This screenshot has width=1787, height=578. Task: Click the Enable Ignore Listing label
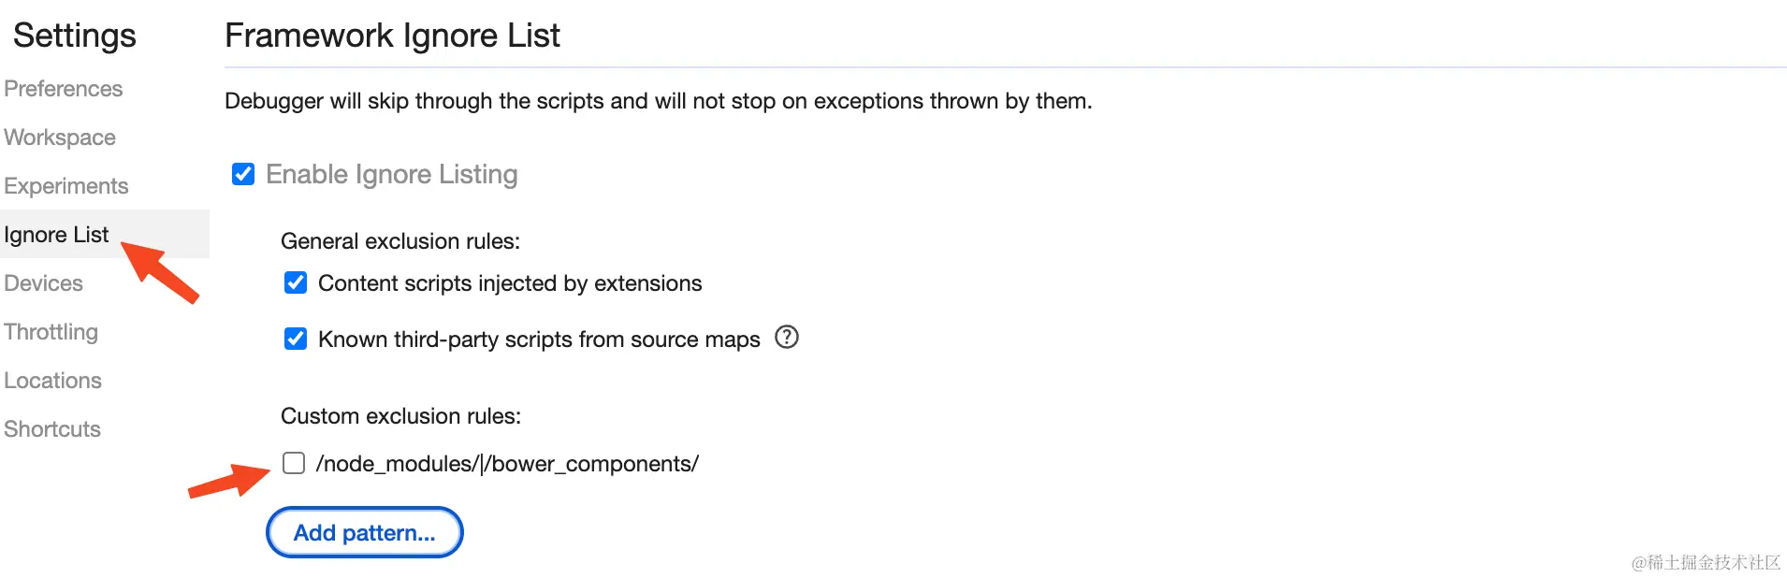click(x=392, y=174)
